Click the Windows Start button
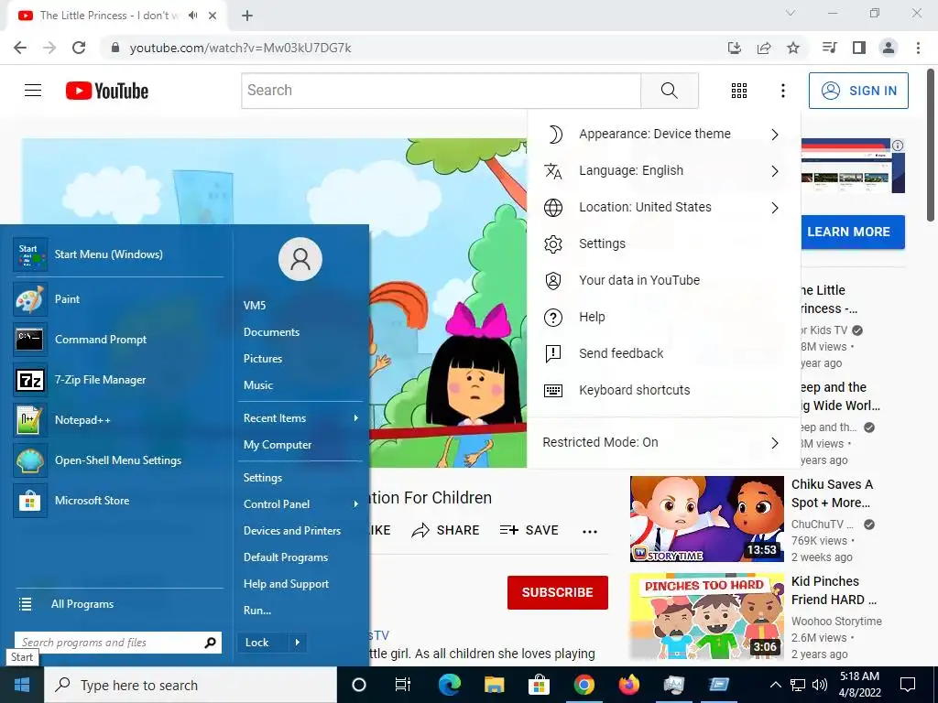The image size is (938, 703). click(22, 685)
